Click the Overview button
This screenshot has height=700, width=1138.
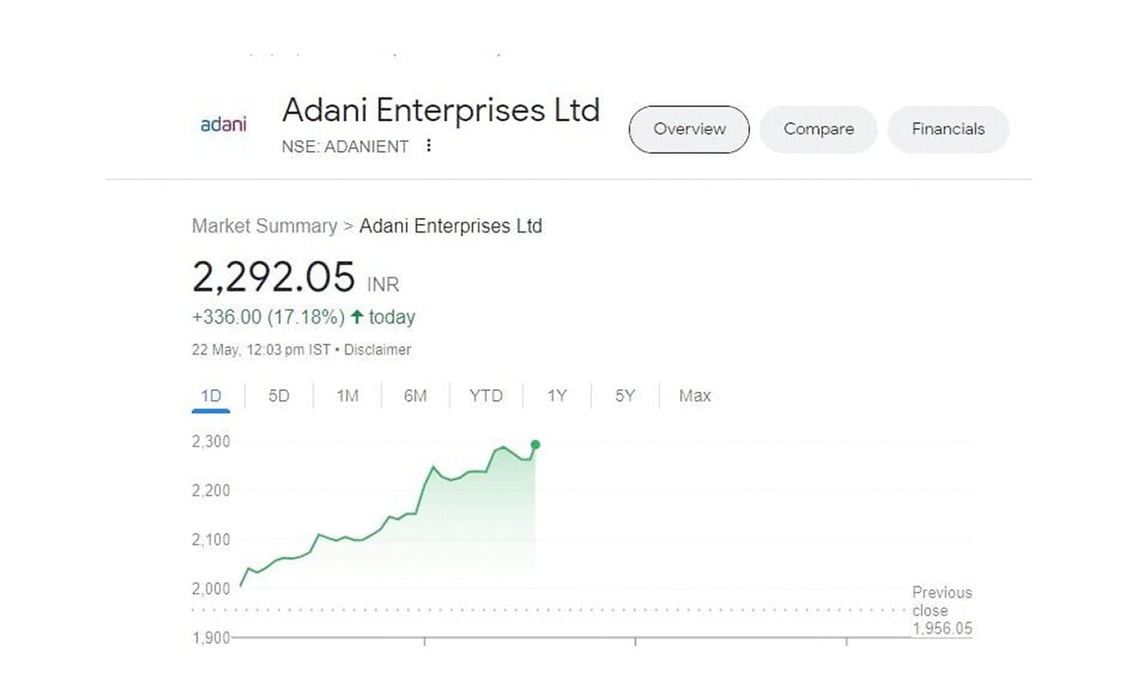(x=688, y=129)
